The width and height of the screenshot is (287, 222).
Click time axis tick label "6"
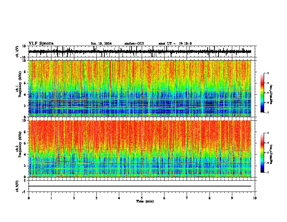tap(165, 198)
